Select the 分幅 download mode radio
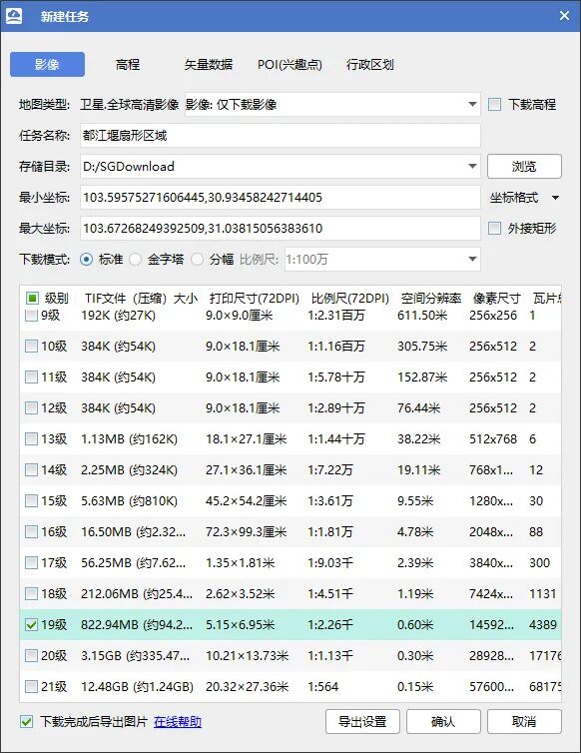Screen dimensions: 581x753 click(197, 260)
